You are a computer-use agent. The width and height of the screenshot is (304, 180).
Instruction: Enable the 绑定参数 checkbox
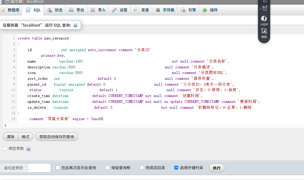(x=5, y=148)
